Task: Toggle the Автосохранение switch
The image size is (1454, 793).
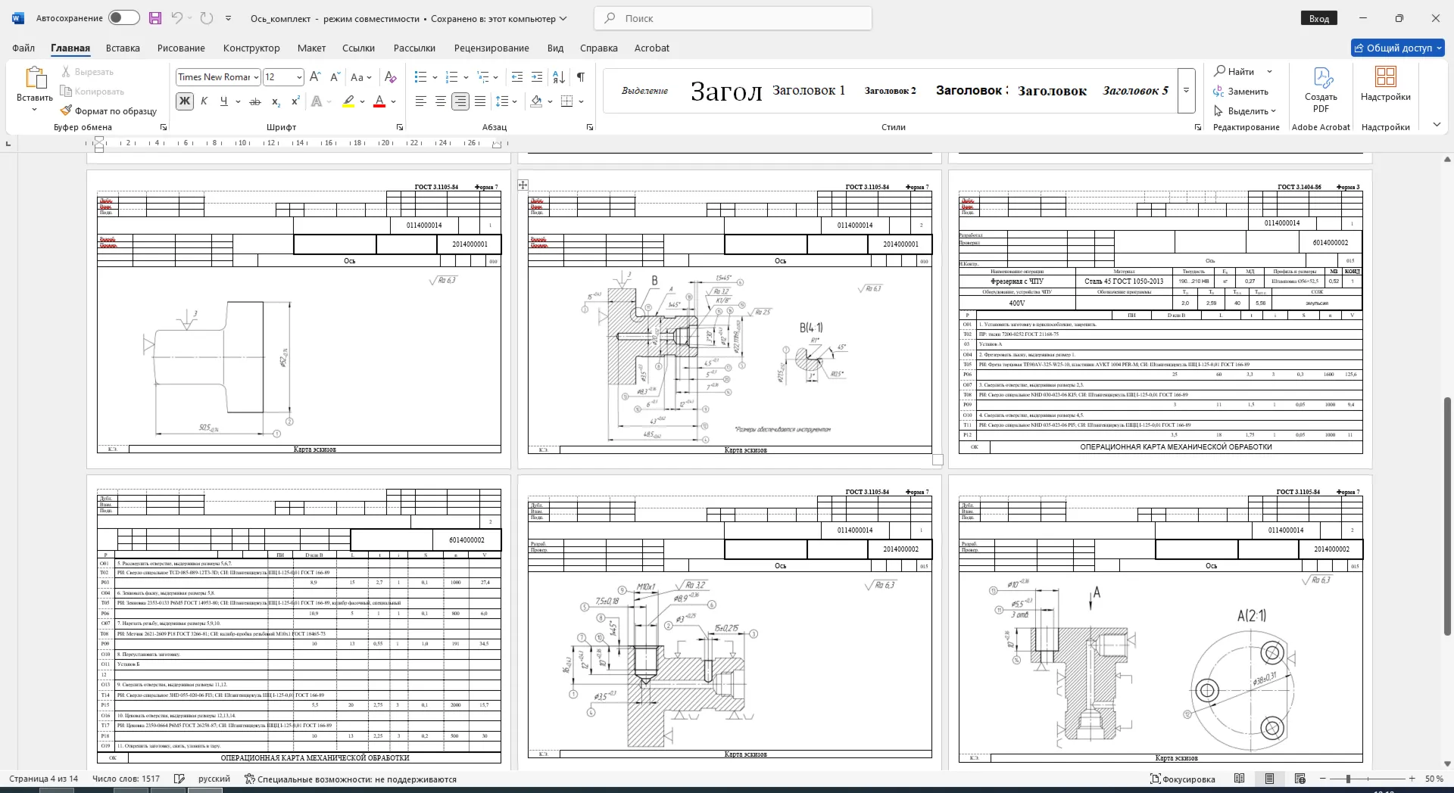Action: tap(123, 18)
